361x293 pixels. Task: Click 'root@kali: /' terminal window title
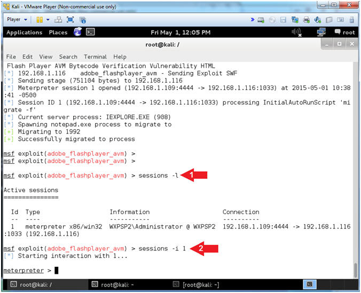pos(162,45)
